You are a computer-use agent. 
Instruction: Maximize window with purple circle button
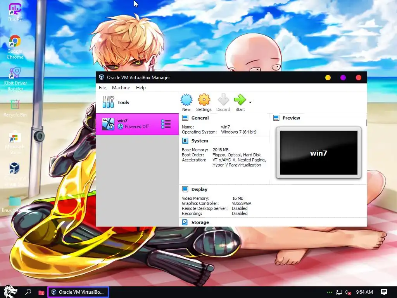[x=343, y=78]
